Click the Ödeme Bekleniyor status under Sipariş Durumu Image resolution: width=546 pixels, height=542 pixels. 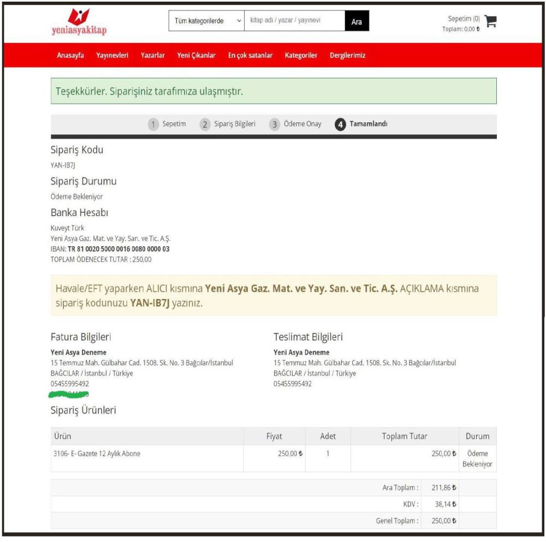click(76, 196)
